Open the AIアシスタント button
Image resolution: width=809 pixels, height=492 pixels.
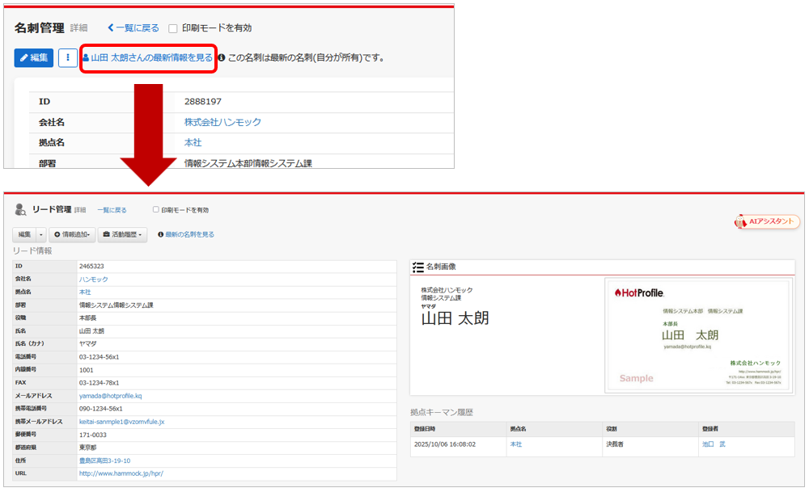click(x=767, y=221)
